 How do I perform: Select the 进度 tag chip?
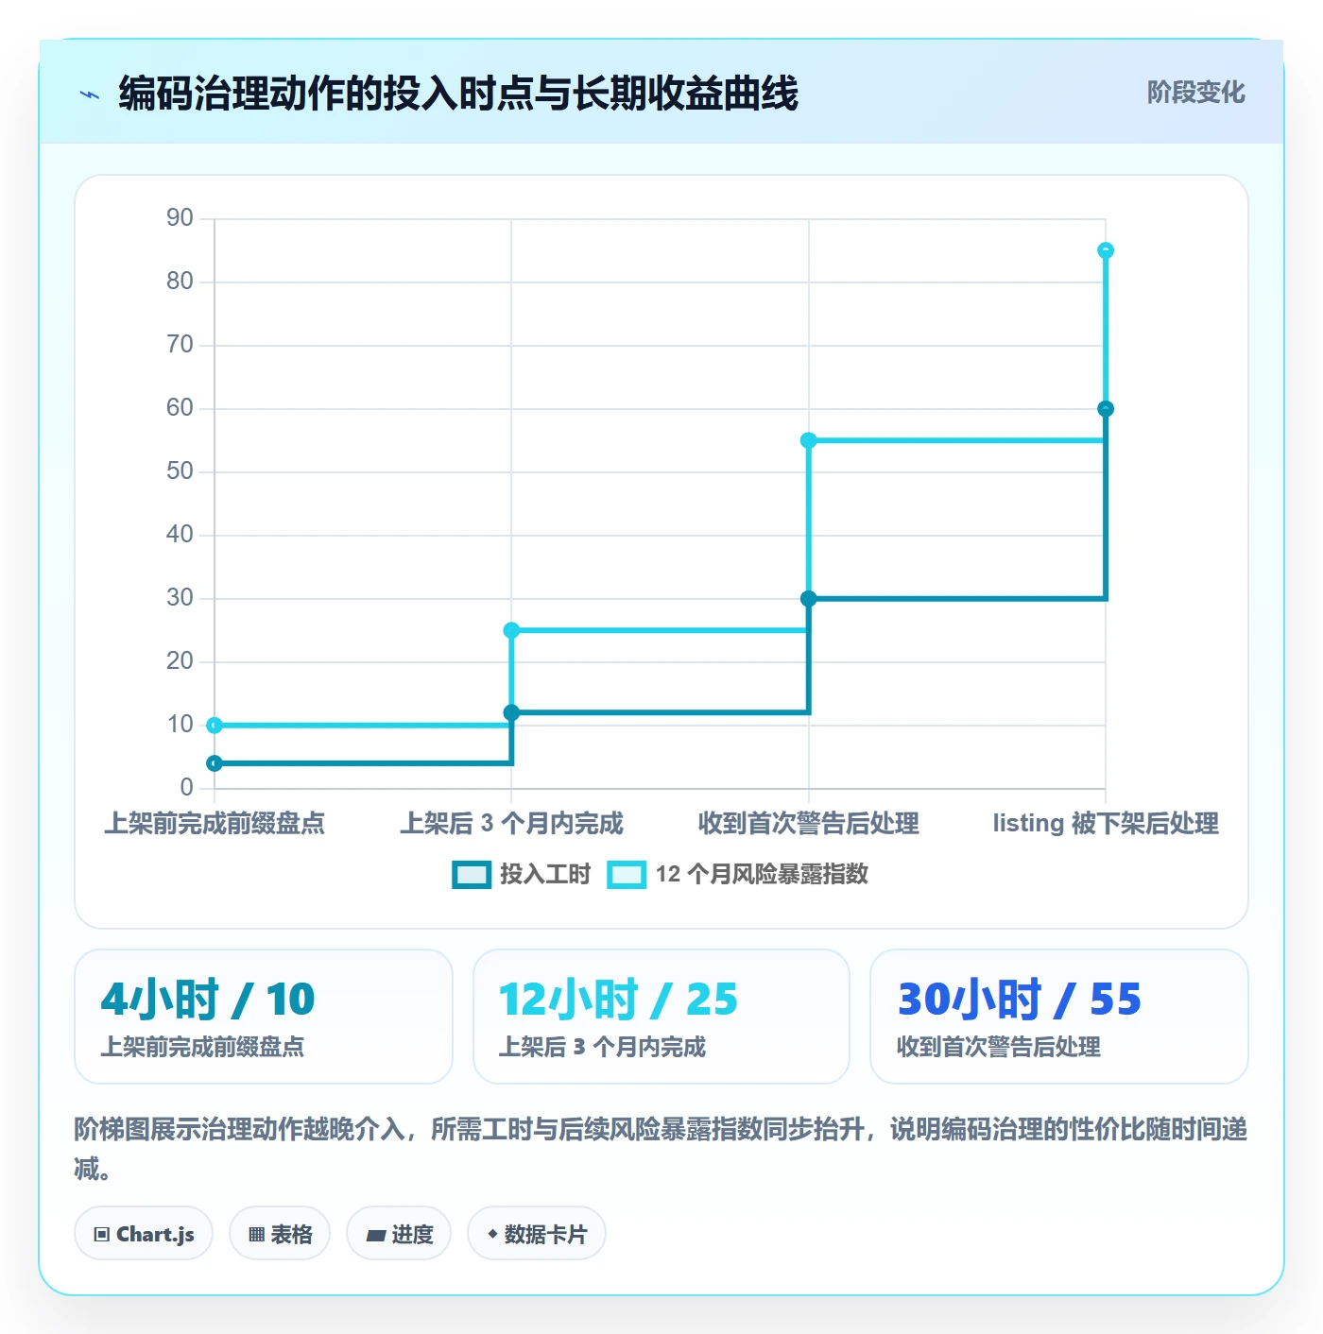399,1234
